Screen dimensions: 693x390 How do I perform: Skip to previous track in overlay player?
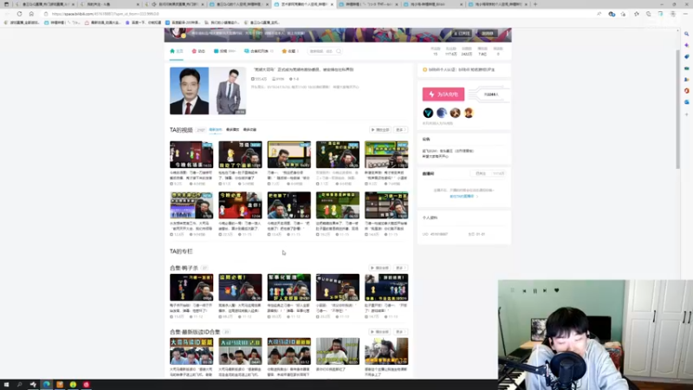524,291
